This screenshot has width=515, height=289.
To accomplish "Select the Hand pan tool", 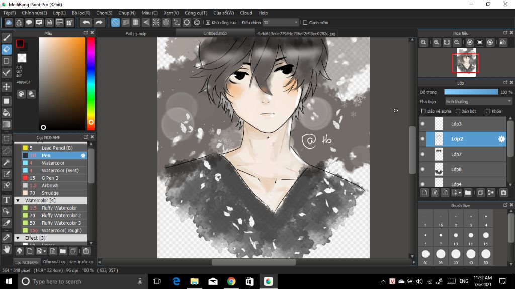I will point(6,249).
